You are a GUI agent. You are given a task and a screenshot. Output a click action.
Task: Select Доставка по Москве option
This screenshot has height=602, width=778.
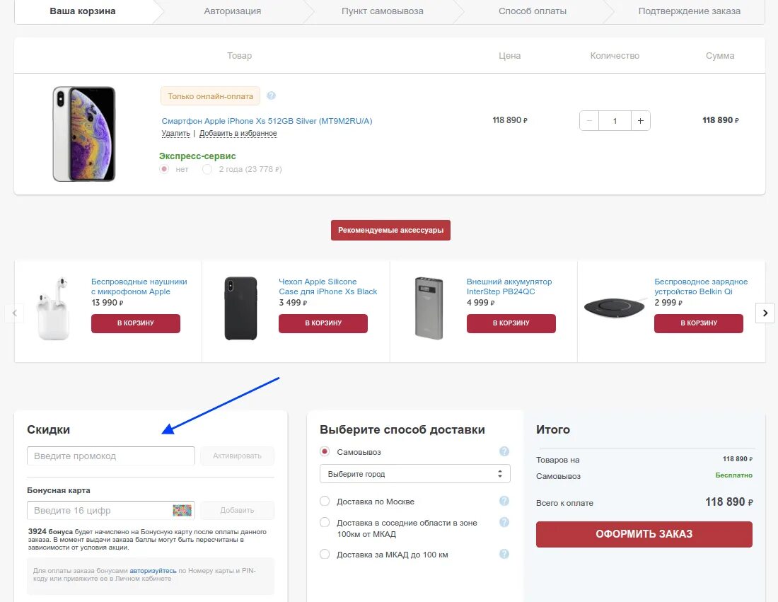pos(325,502)
